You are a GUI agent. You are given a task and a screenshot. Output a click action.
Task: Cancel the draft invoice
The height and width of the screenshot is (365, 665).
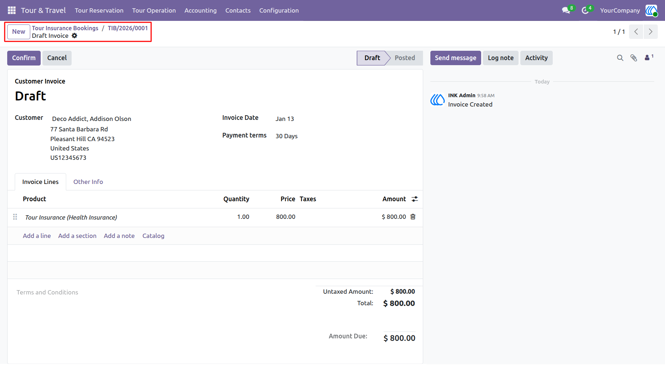(57, 58)
